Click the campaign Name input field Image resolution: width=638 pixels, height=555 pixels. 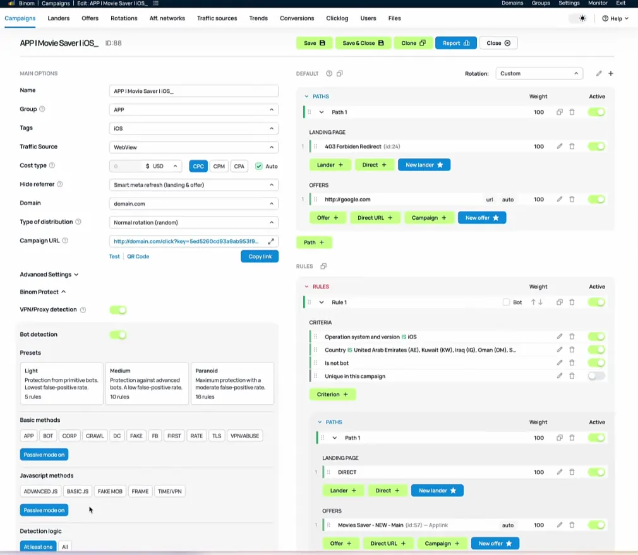pyautogui.click(x=193, y=91)
